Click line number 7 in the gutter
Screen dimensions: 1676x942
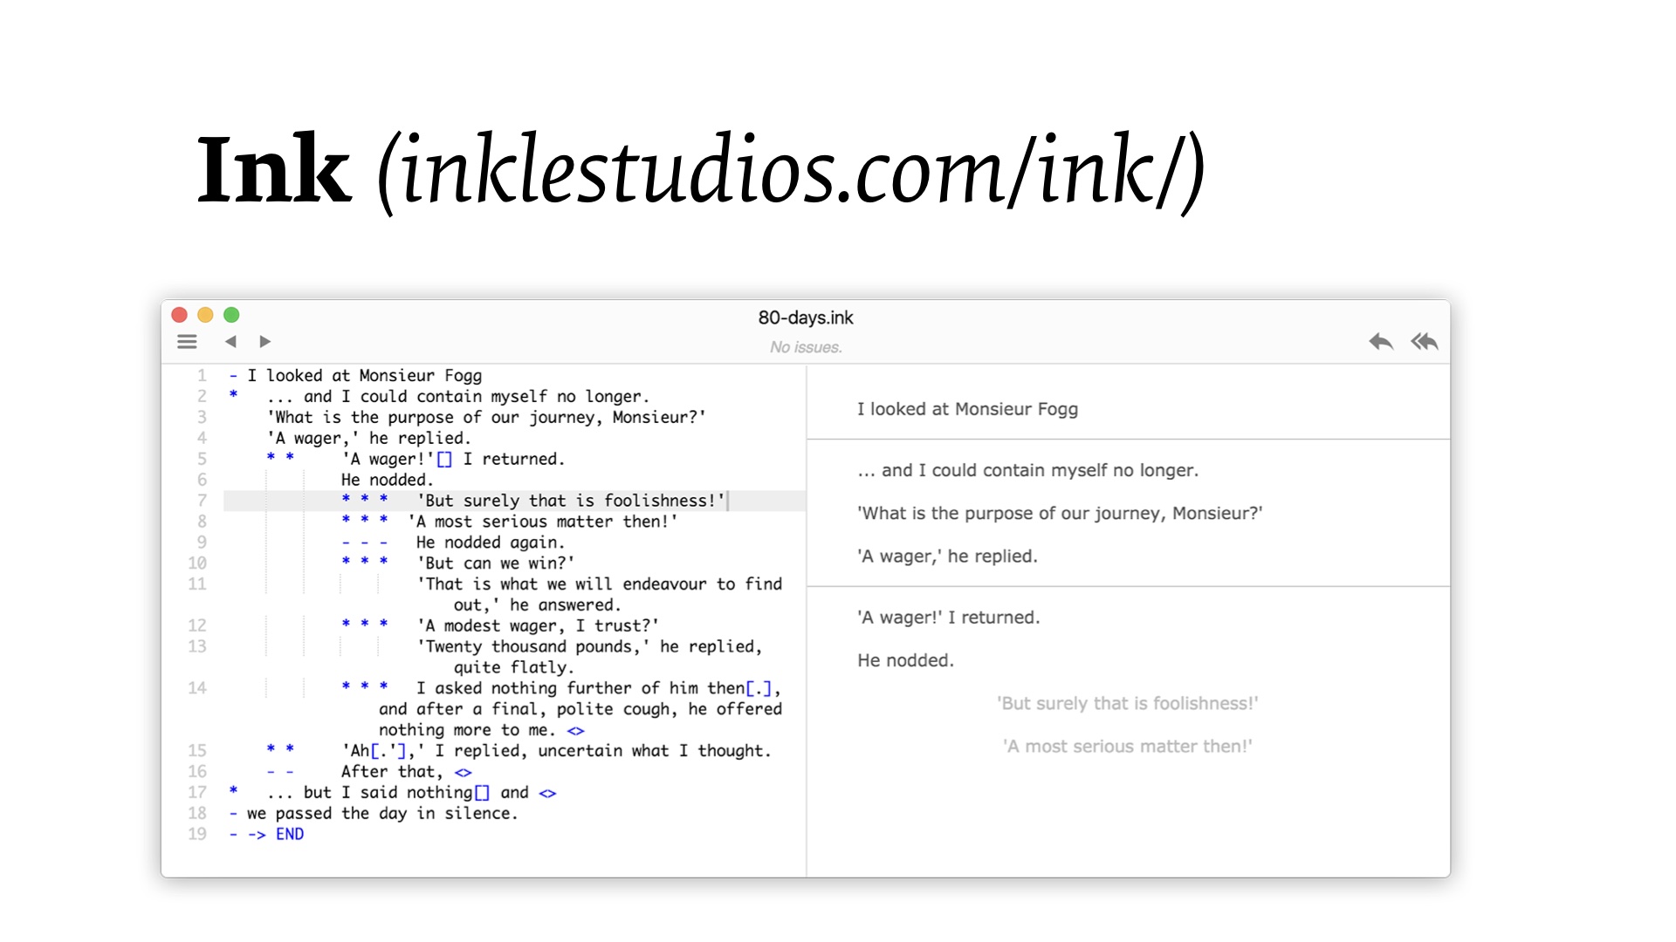tap(202, 501)
